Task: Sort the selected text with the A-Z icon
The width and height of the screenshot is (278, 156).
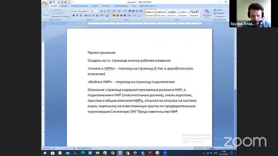Action: coord(137,11)
